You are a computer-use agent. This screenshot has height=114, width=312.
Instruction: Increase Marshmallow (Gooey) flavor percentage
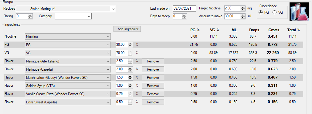(x=130, y=76)
